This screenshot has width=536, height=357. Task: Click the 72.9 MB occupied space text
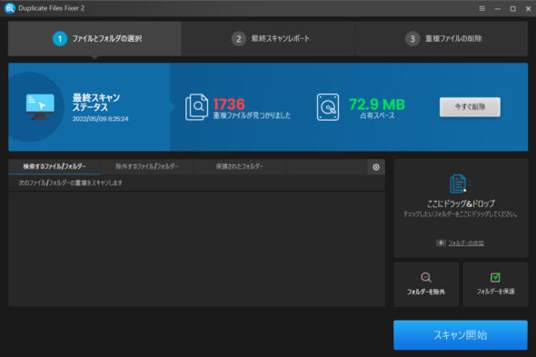pyautogui.click(x=377, y=104)
